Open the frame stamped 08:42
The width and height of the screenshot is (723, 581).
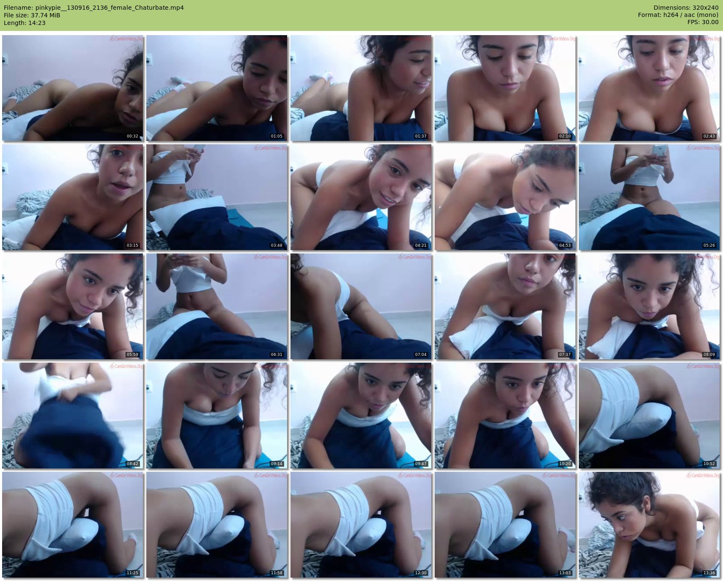coord(73,416)
